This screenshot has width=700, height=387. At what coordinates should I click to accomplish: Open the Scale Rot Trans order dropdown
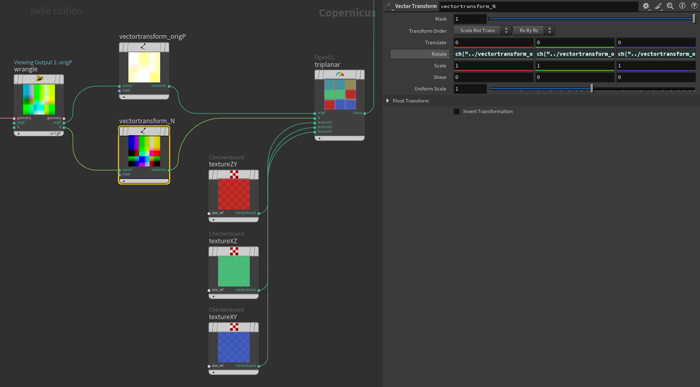[482, 31]
